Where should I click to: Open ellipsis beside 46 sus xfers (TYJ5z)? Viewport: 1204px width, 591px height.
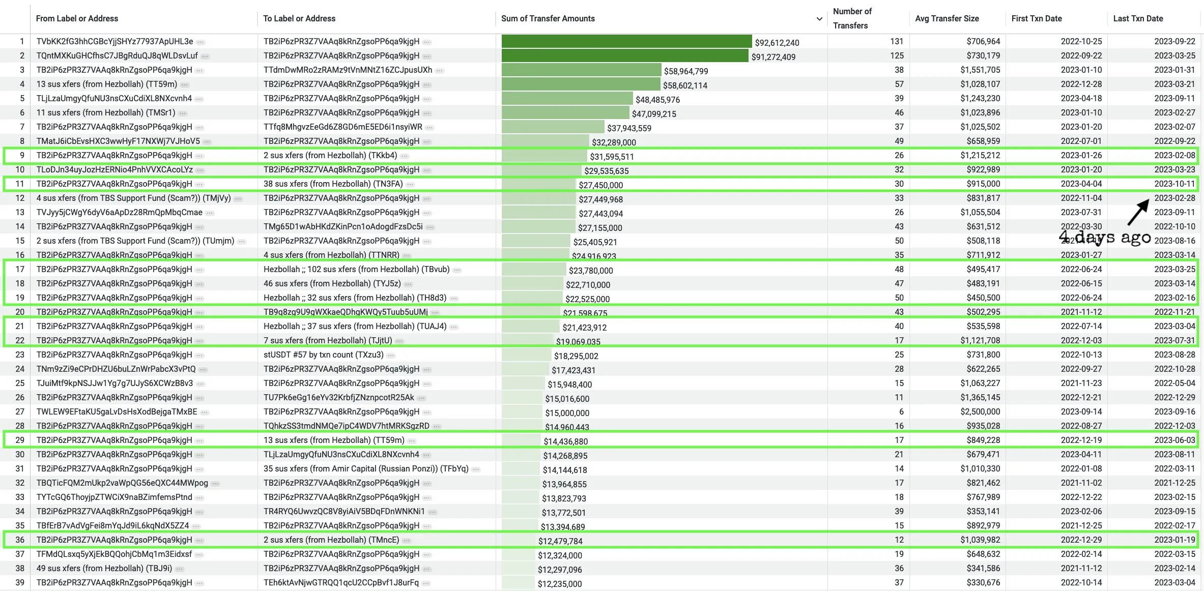pyautogui.click(x=408, y=284)
